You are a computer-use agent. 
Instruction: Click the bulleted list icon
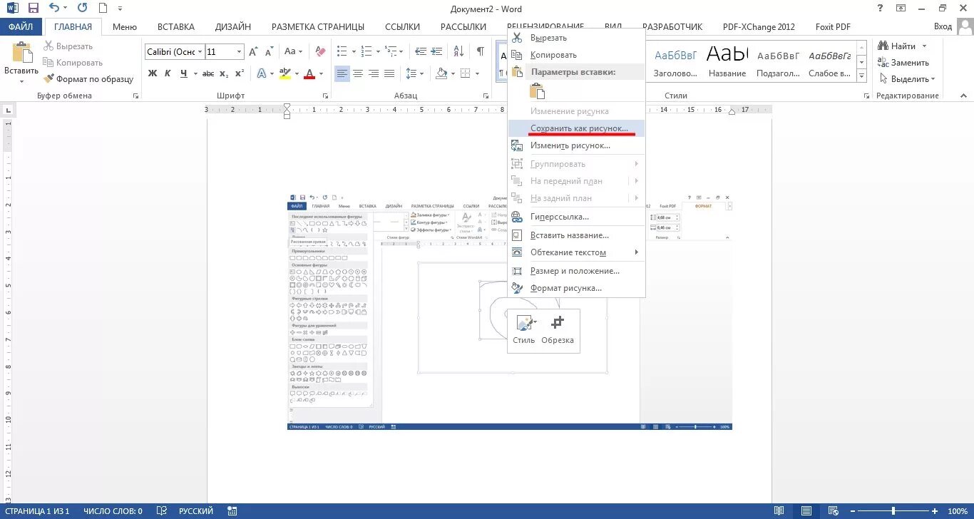coord(342,51)
